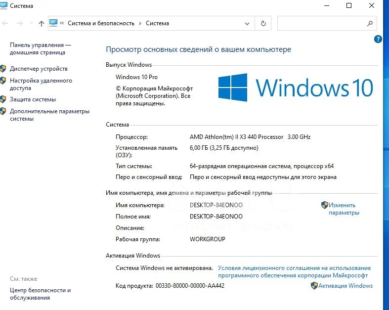Expand the chevron between breadcrumb segments
The image size is (389, 310).
(140, 23)
